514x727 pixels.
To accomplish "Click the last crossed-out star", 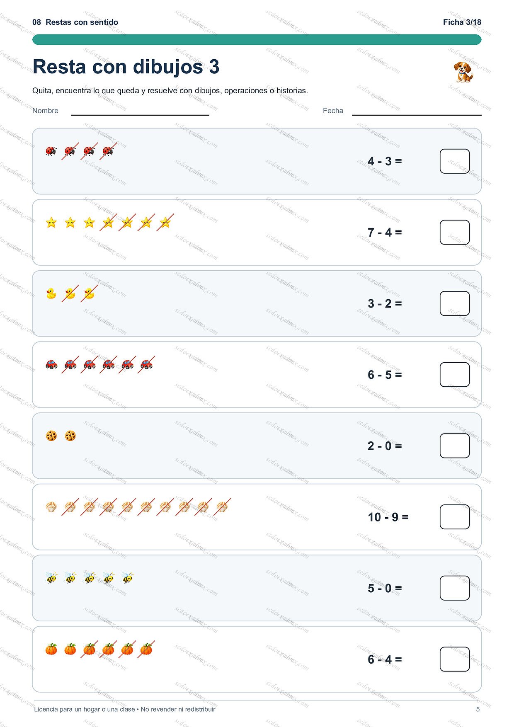I will 165,223.
